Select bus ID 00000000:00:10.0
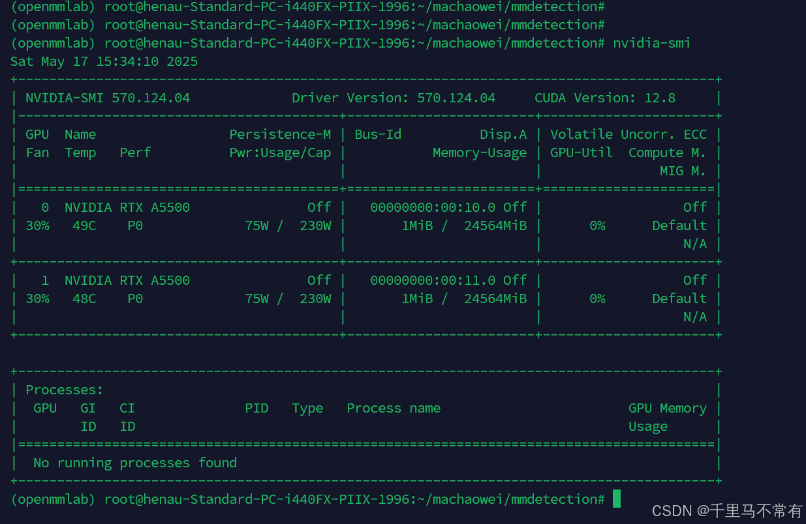806x524 pixels. click(433, 207)
